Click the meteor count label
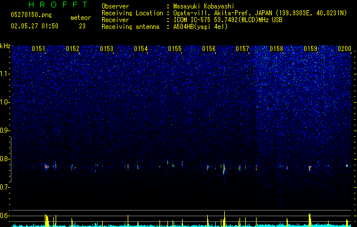The image size is (357, 227). pos(81,18)
